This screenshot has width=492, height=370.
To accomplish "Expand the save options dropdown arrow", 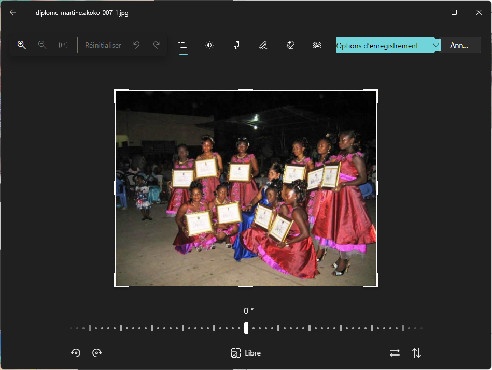I will coord(436,45).
